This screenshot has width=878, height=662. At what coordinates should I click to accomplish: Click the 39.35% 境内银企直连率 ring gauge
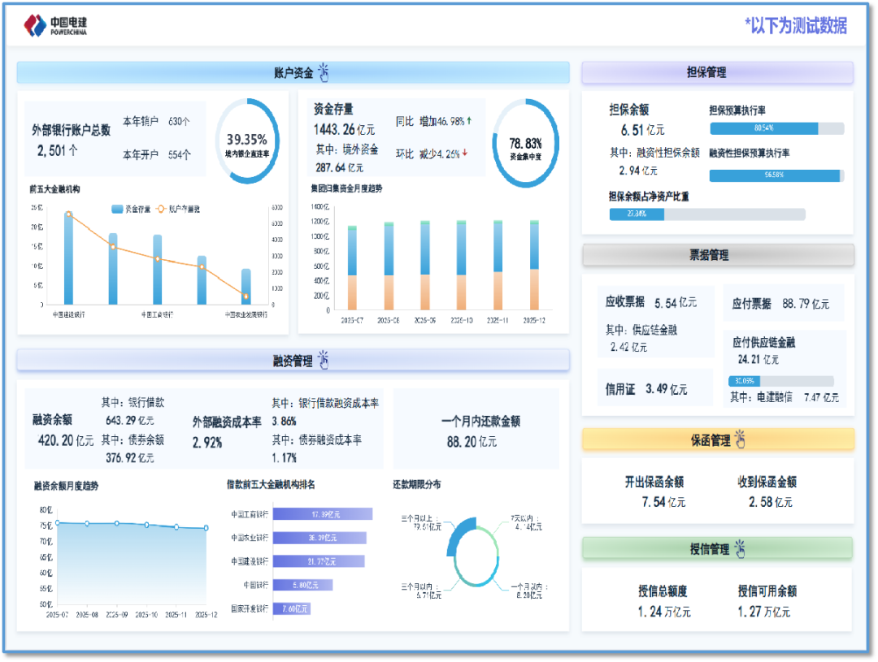pos(247,141)
